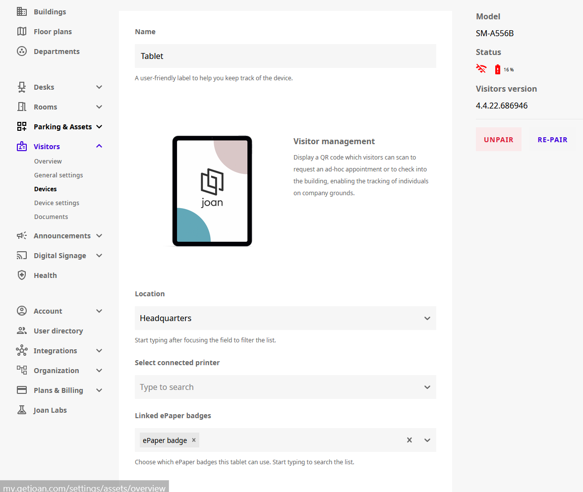Image resolution: width=583 pixels, height=492 pixels.
Task: Expand the Account menu chevron
Action: [x=99, y=311]
